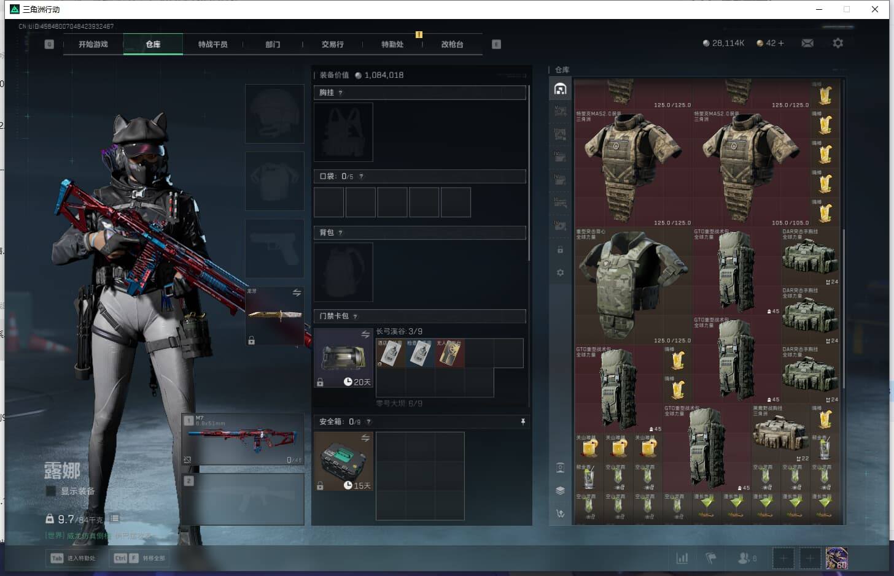Select the red key card in 长弓溪谷 row
The height and width of the screenshot is (576, 894).
pyautogui.click(x=449, y=353)
